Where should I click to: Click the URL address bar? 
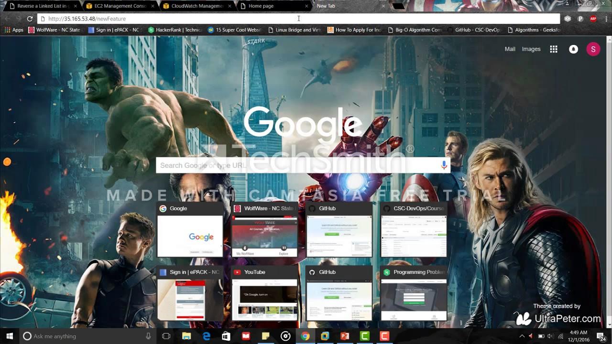click(x=298, y=19)
